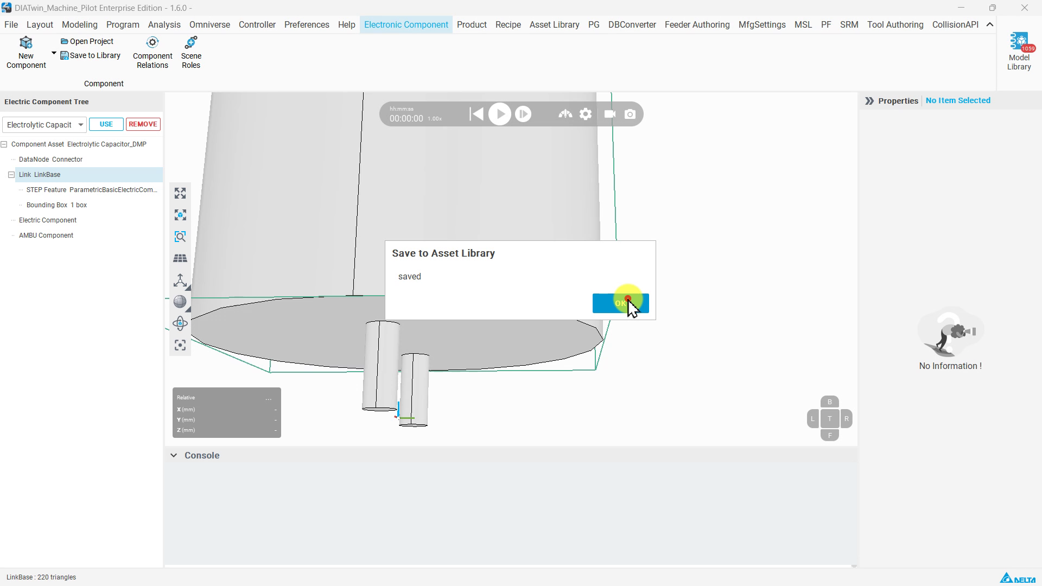
Task: Take a viewport snapshot with camera icon
Action: point(630,114)
